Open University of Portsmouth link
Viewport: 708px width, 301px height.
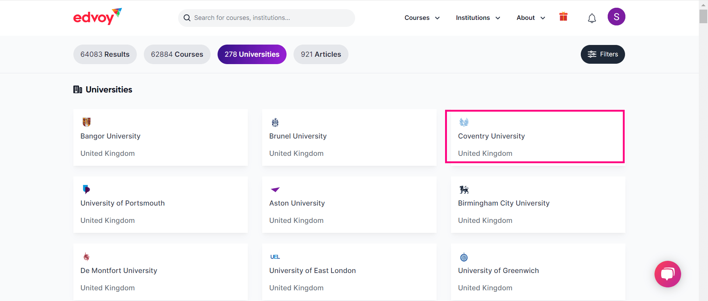[x=122, y=203]
